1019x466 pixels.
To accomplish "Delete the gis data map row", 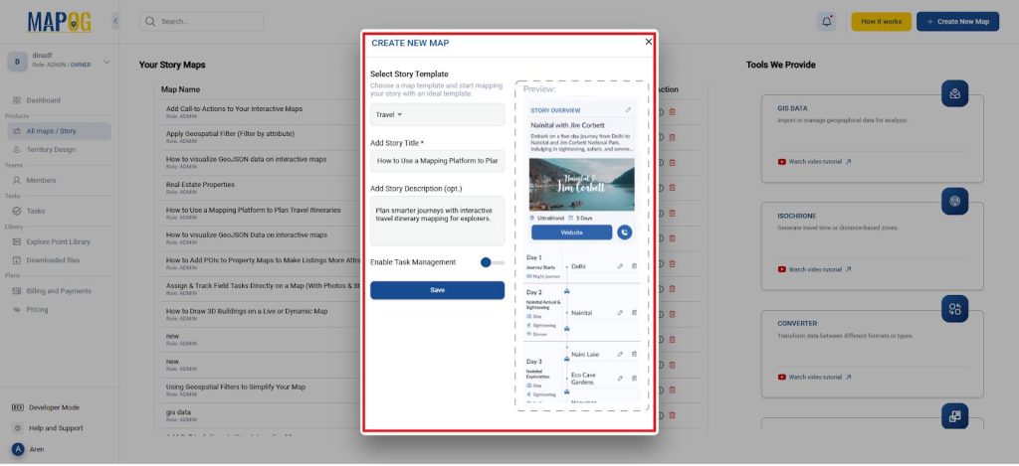I will click(672, 415).
